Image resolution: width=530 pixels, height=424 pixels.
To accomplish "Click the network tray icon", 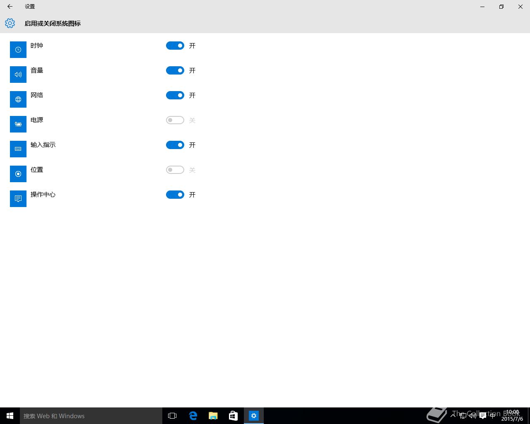I will pyautogui.click(x=463, y=416).
